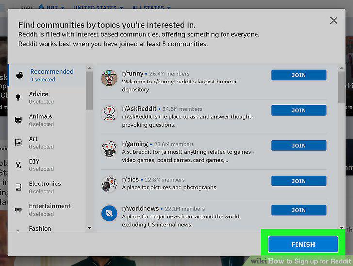Open the r/worldnews community name link
The image size is (353, 266).
coord(140,209)
